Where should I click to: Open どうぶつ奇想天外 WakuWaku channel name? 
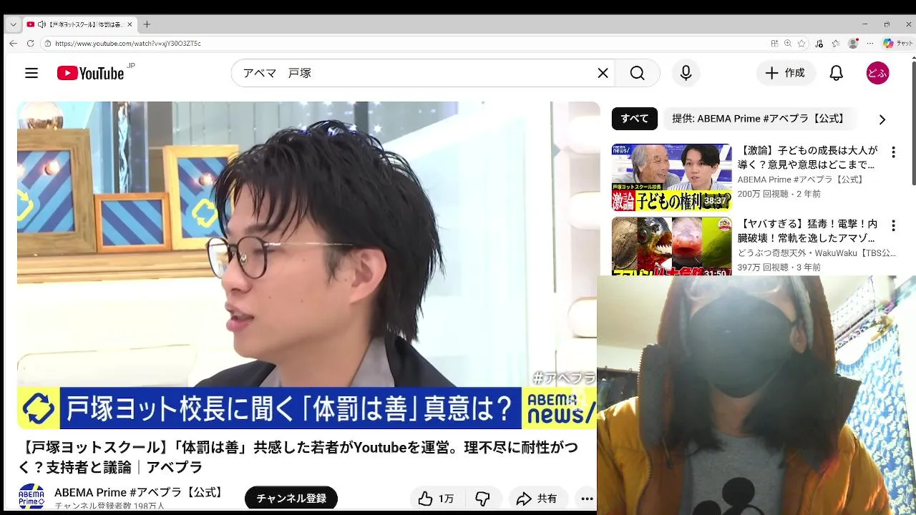pos(817,253)
